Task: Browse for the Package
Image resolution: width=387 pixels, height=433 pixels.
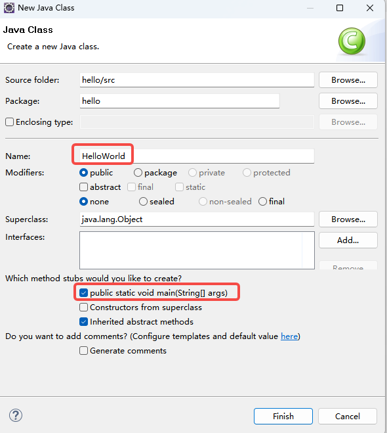Action: click(x=348, y=101)
